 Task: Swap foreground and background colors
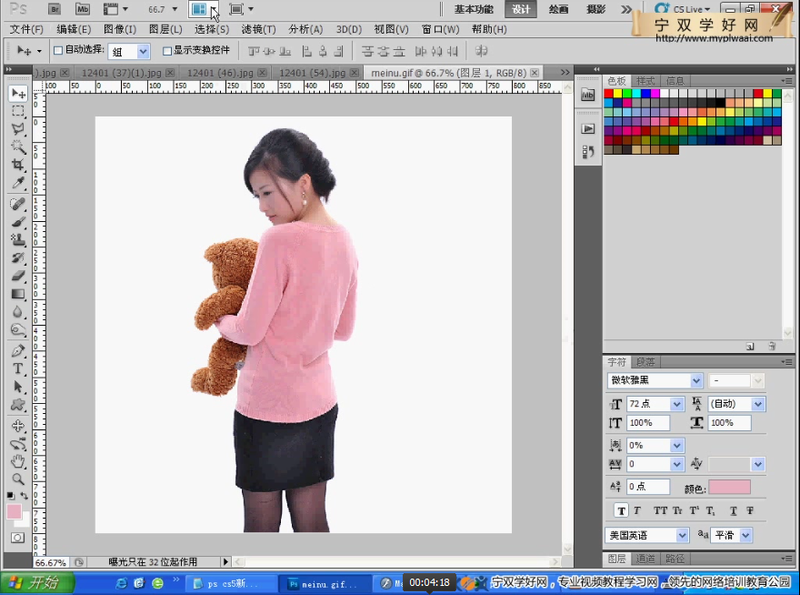tap(24, 496)
